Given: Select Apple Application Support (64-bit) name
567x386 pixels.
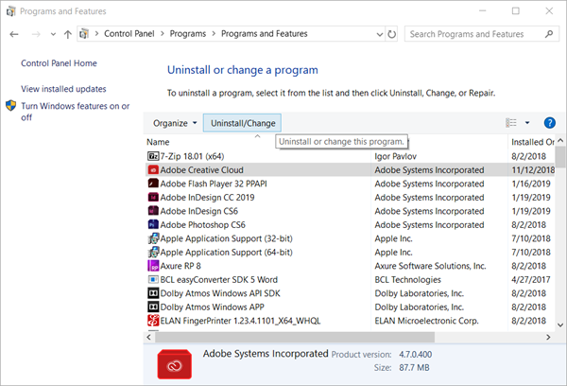Looking at the screenshot, I should click(x=227, y=253).
